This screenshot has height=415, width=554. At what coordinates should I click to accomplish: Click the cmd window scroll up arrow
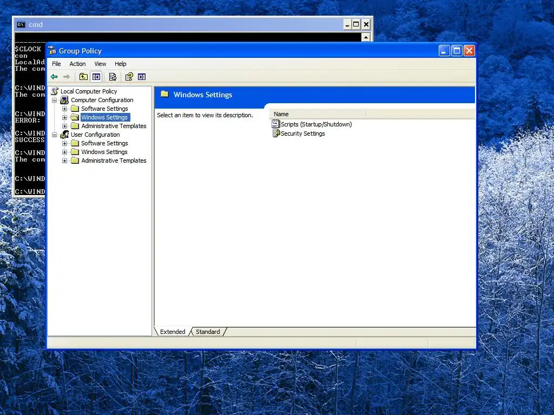point(366,37)
